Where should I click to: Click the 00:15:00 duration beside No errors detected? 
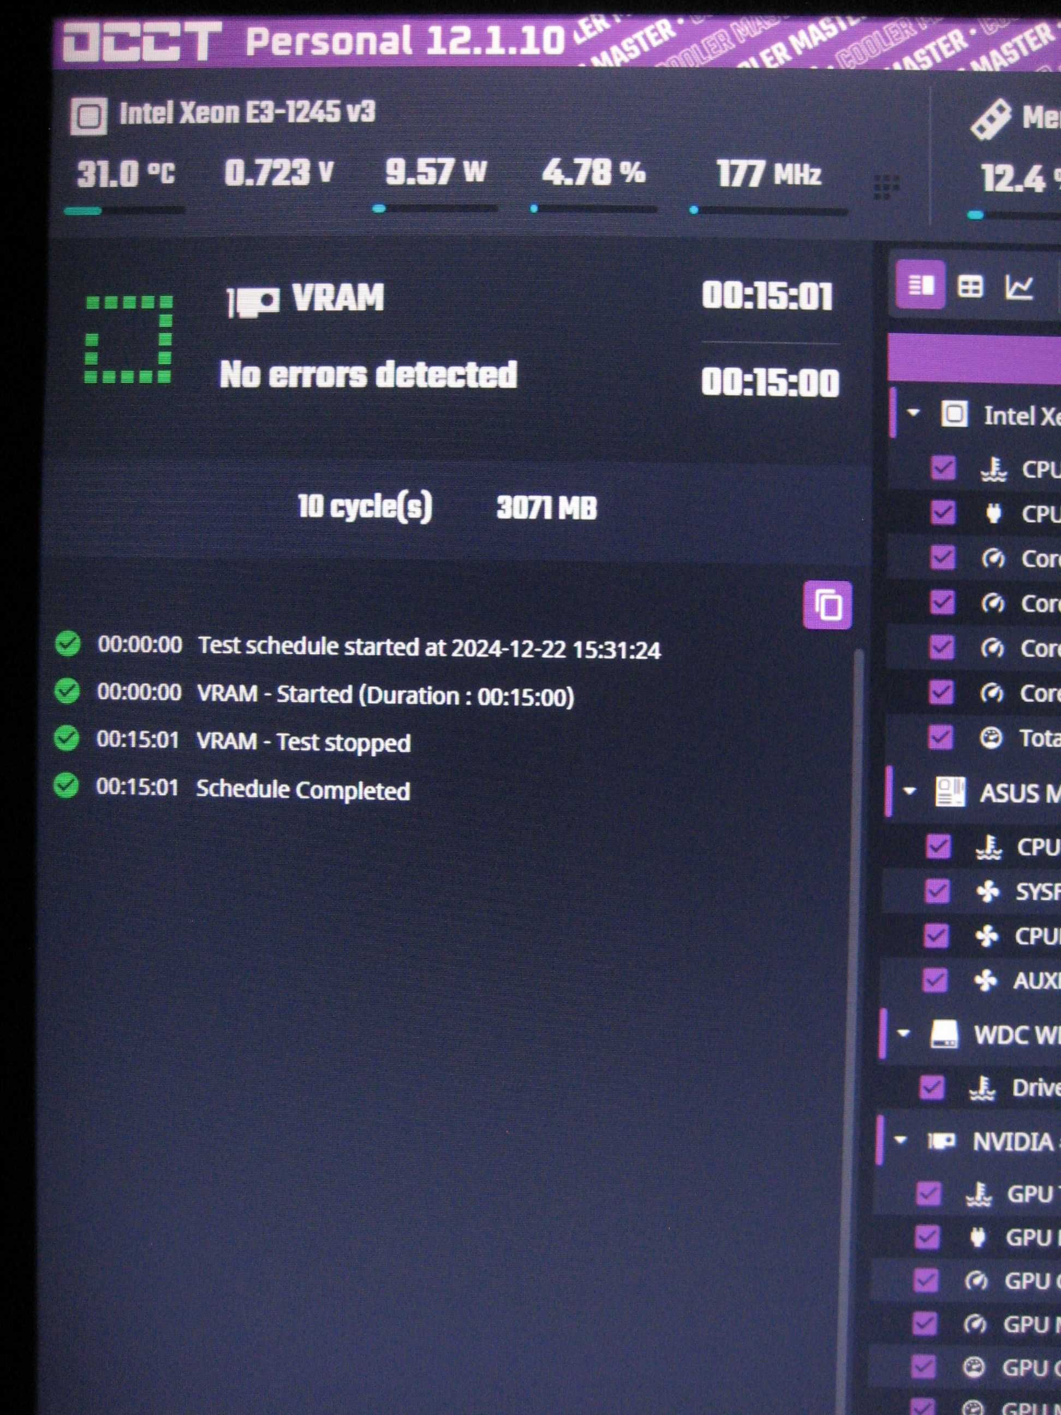[770, 382]
